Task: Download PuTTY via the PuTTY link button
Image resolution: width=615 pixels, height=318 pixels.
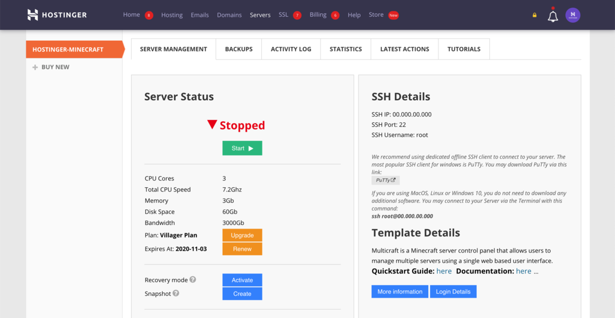Action: click(x=386, y=180)
